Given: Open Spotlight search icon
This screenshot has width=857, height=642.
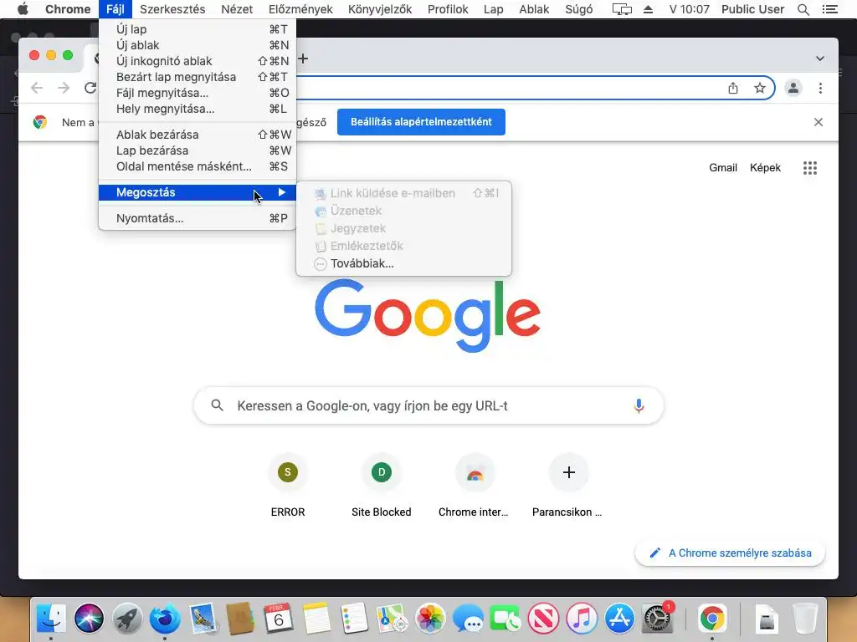Looking at the screenshot, I should coord(803,9).
